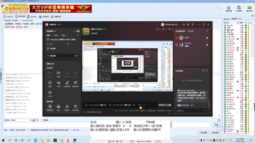Open the 平台主页 tab in platform window
The height and width of the screenshot is (143, 255).
(x=8, y=17)
